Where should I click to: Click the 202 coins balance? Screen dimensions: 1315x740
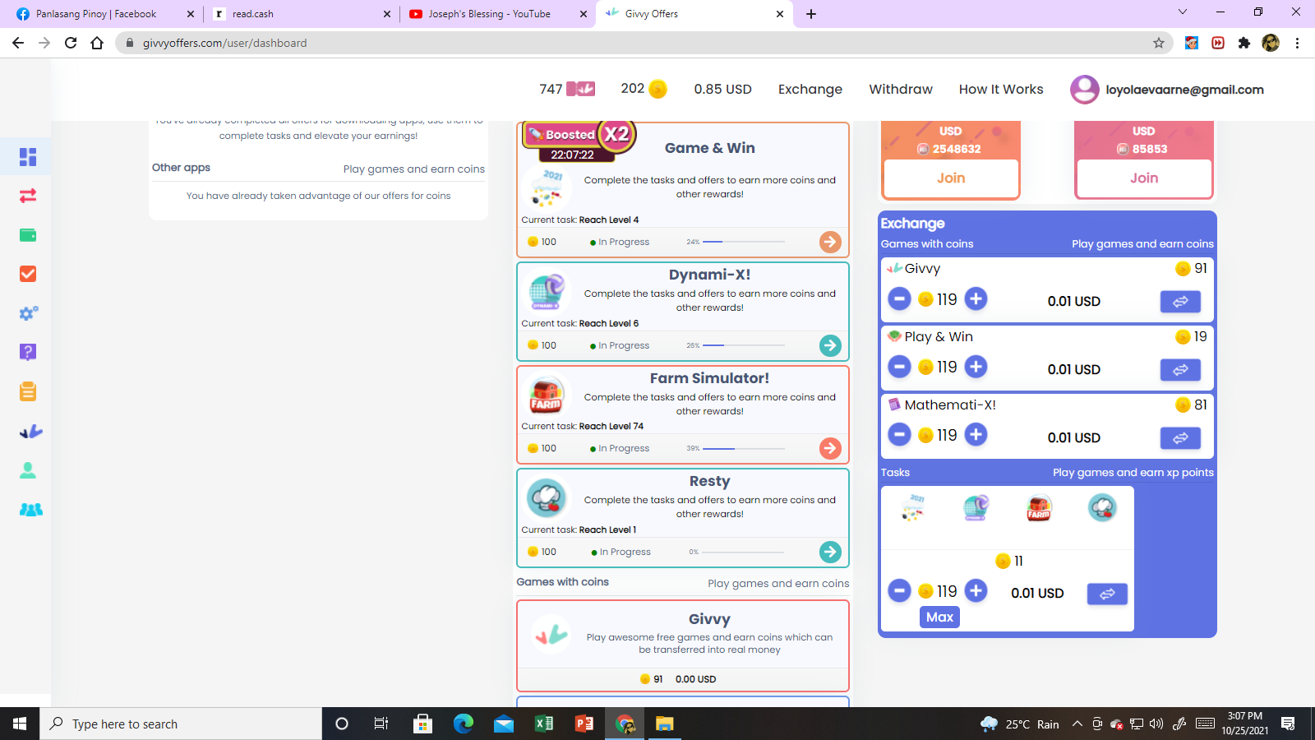644,89
